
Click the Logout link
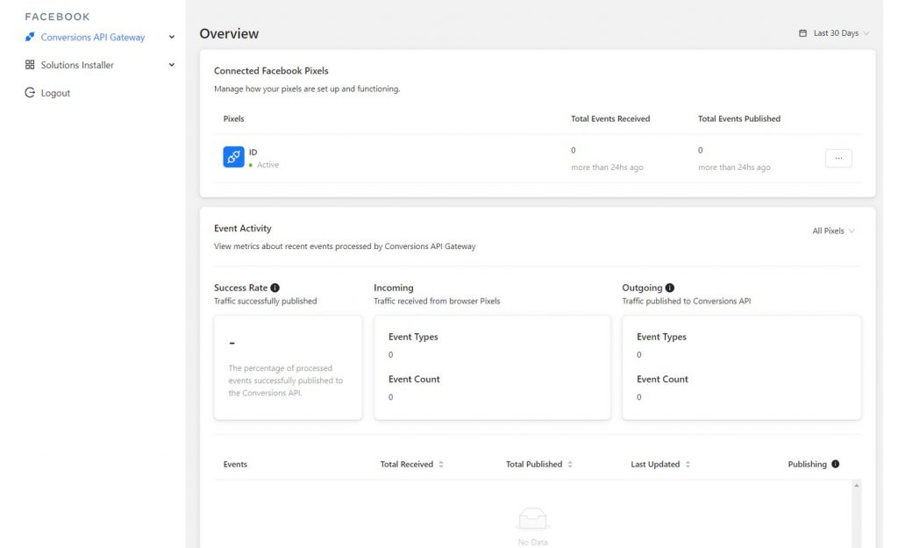(x=55, y=93)
